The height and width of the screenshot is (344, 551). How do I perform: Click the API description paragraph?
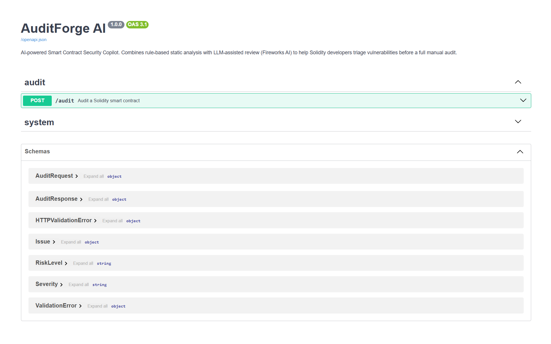click(239, 53)
